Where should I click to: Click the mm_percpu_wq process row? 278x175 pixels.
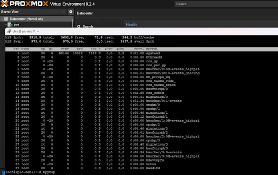coord(142,77)
